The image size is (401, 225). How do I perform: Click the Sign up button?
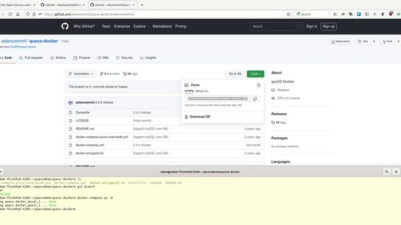(328, 26)
